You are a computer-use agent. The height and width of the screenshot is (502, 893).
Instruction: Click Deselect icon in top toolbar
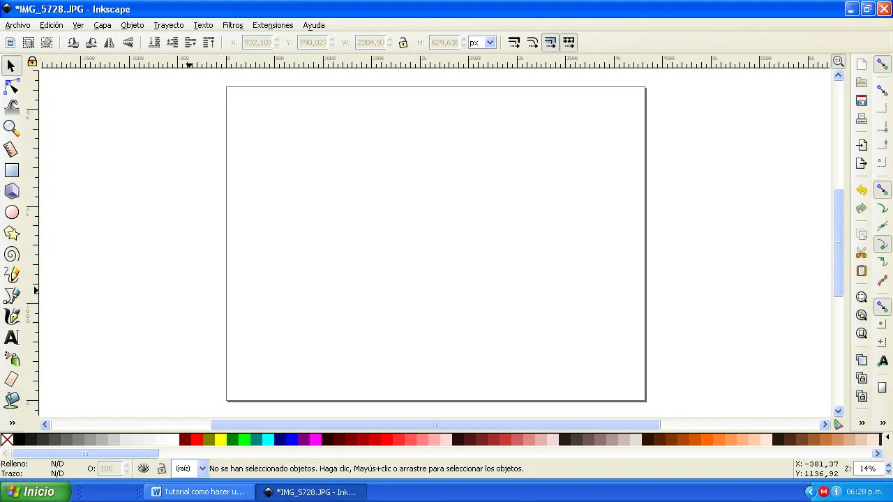pyautogui.click(x=47, y=43)
